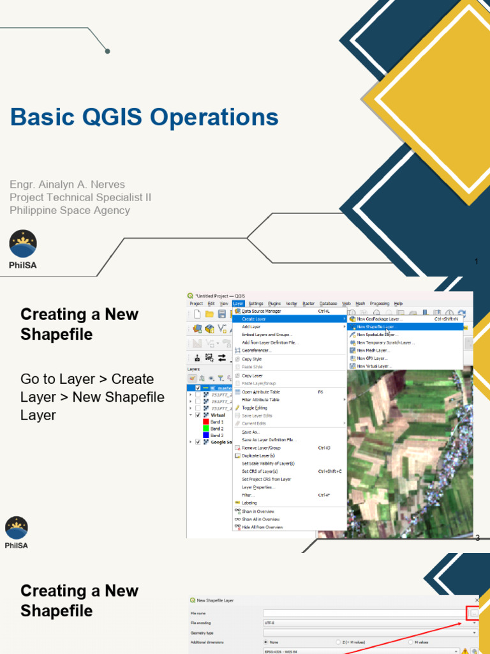Uncheck the highlighted top layer checkbox
Viewport: 490px width, 654px height.
point(198,388)
